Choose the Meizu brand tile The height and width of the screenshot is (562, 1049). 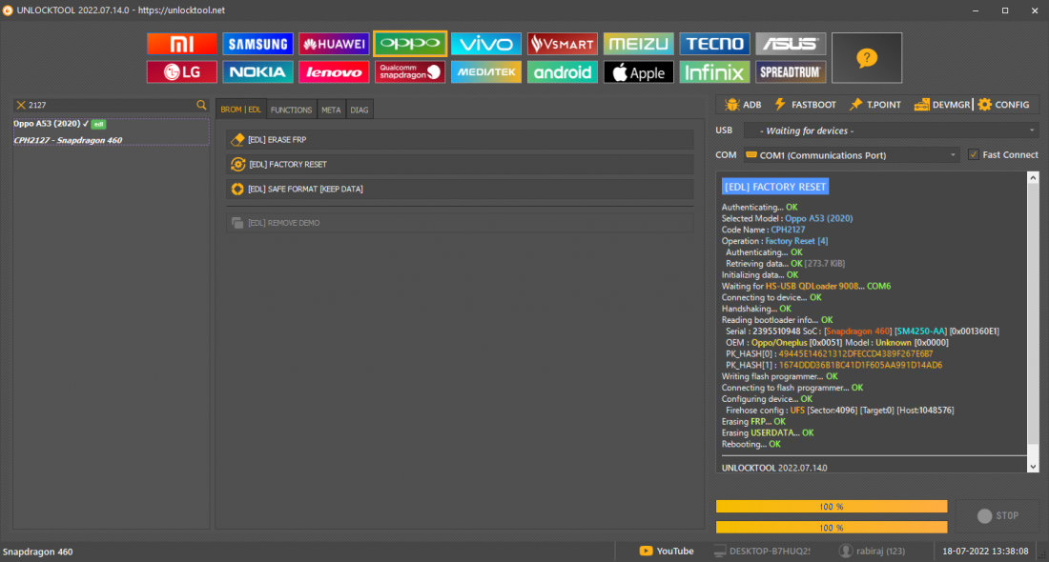click(639, 44)
